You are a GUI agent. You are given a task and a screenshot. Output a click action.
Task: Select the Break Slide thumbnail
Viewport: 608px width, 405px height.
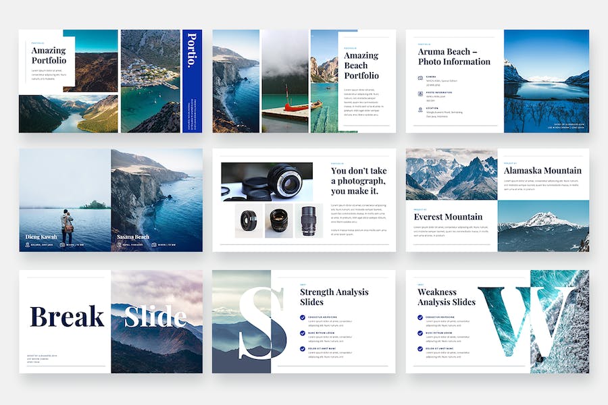[111, 321]
